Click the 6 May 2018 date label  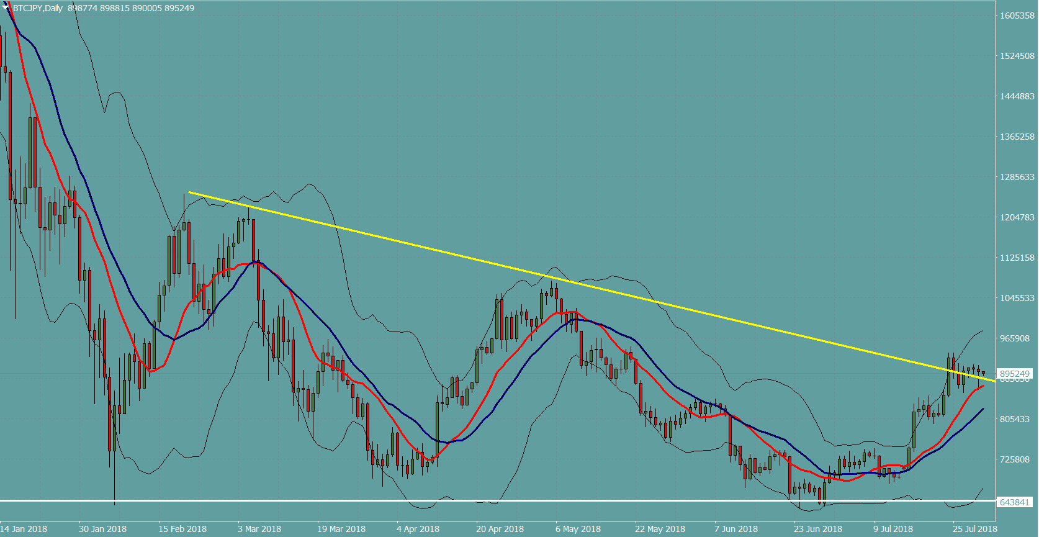point(578,529)
